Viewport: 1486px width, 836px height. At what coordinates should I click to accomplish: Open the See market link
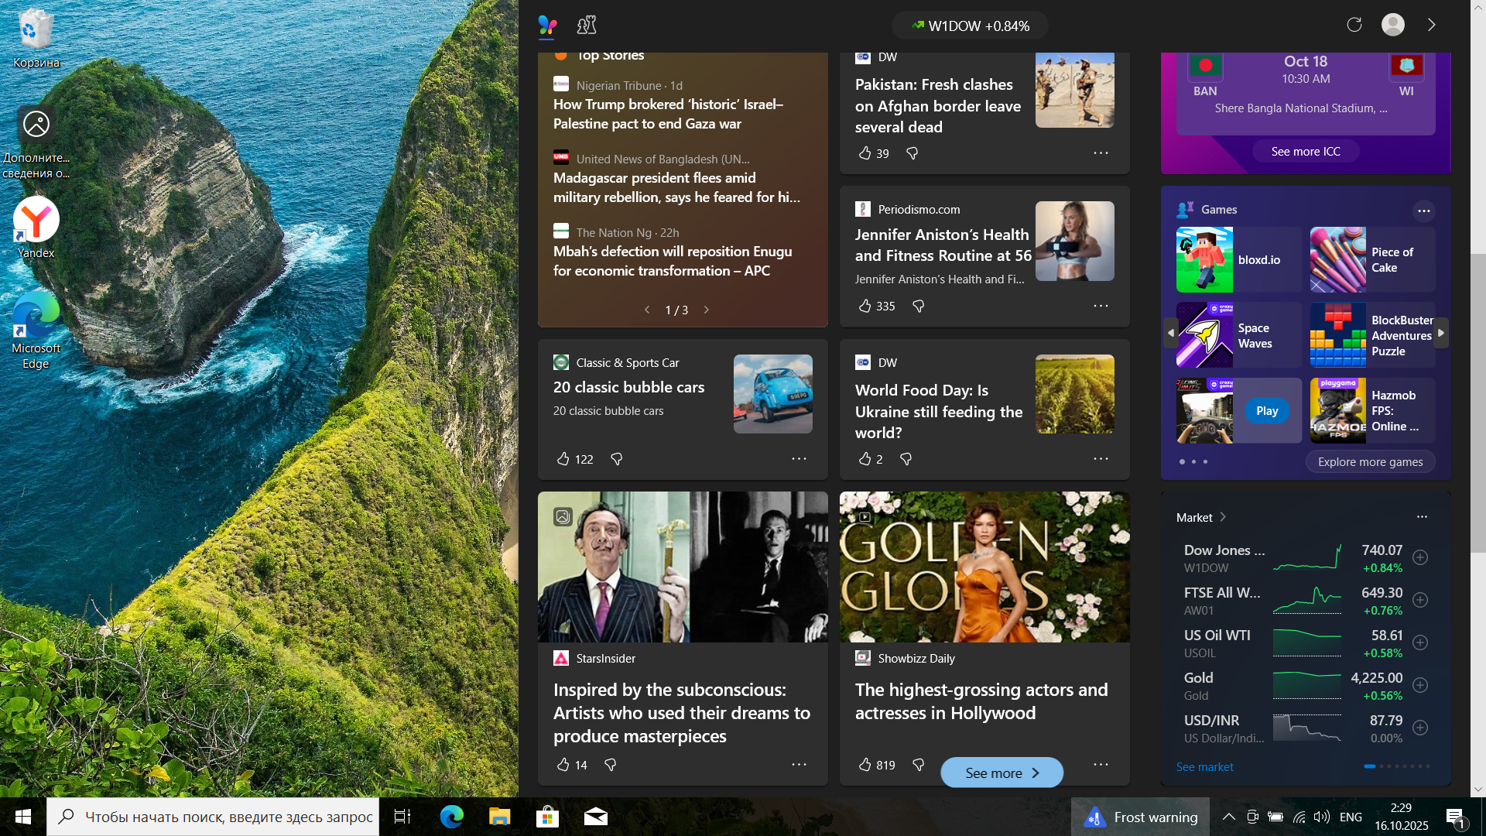(1204, 767)
